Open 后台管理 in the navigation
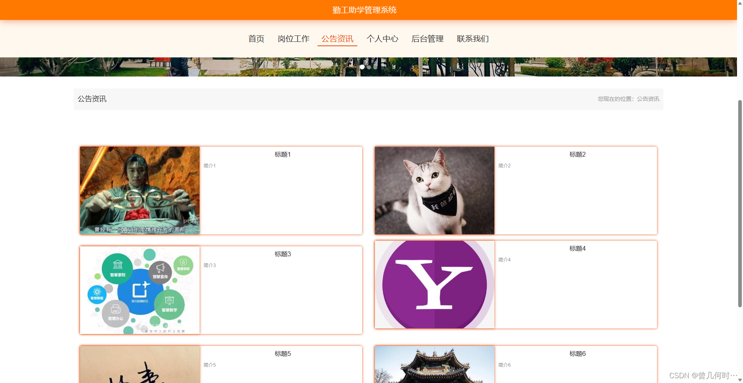 tap(427, 39)
